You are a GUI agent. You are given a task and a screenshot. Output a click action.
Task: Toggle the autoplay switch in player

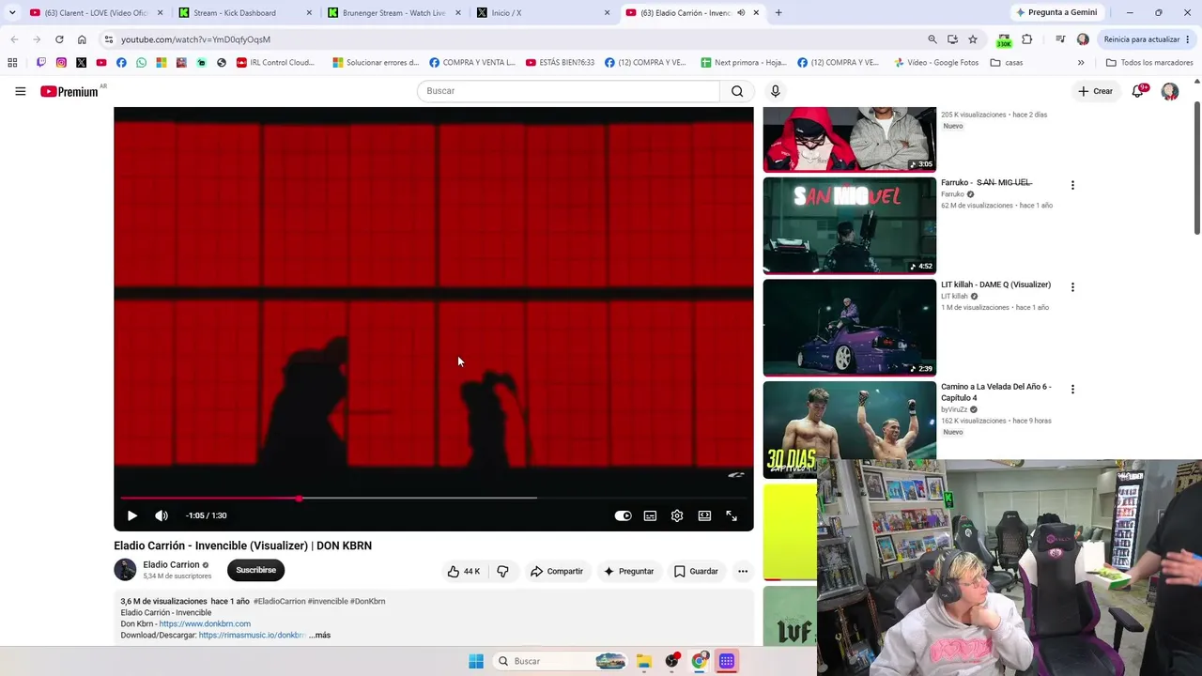[623, 515]
